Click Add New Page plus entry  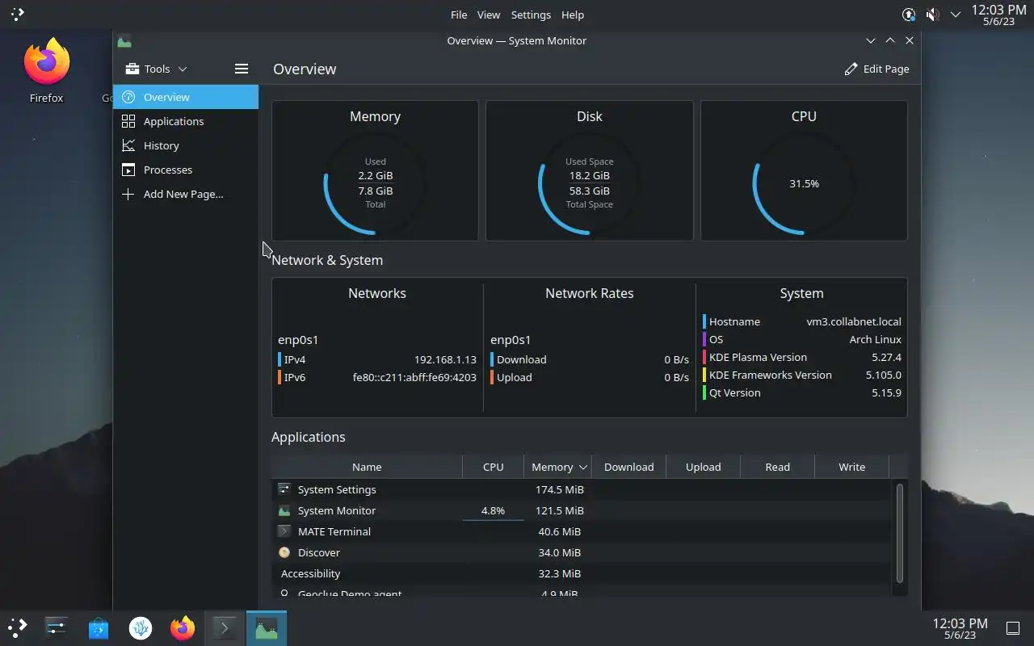[x=186, y=194]
